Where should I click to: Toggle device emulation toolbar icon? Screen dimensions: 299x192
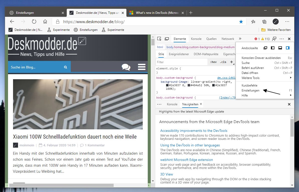[x=167, y=39]
